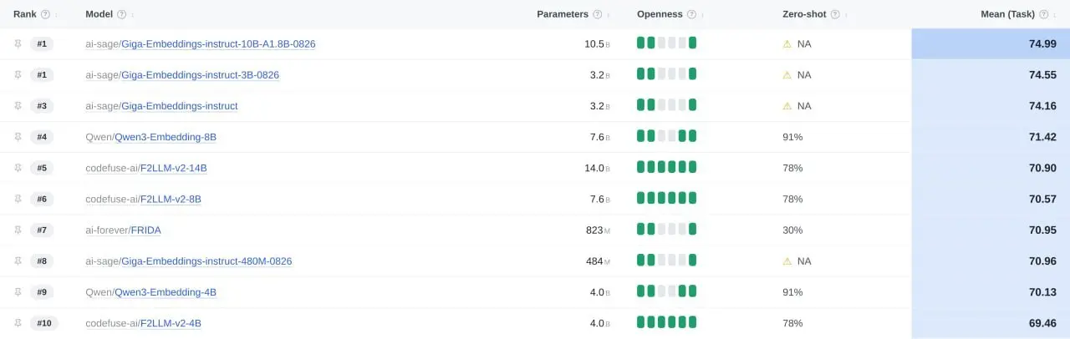The width and height of the screenshot is (1070, 339).
Task: Sort table by Model column arrows
Action: pyautogui.click(x=133, y=14)
